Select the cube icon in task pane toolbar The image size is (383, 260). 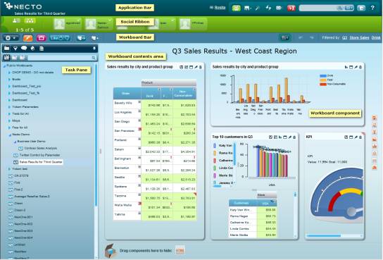point(32,49)
